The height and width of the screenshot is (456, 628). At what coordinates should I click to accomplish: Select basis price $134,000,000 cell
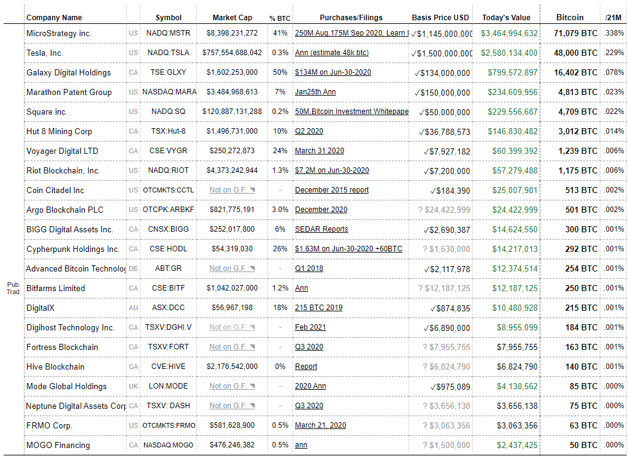point(440,73)
